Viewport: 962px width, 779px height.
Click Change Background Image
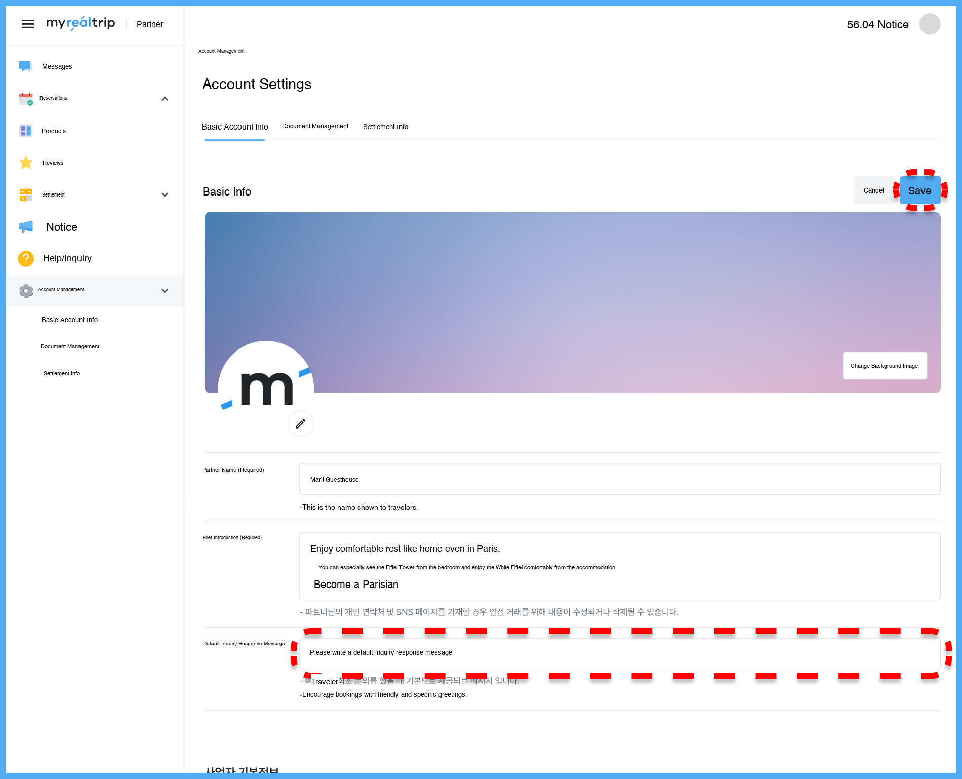(x=884, y=365)
